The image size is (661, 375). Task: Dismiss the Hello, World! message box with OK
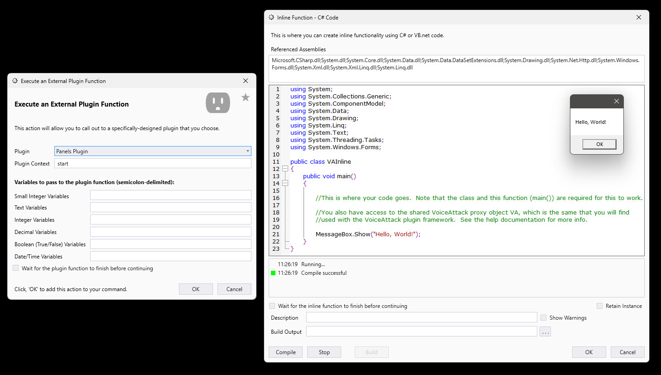pyautogui.click(x=599, y=144)
